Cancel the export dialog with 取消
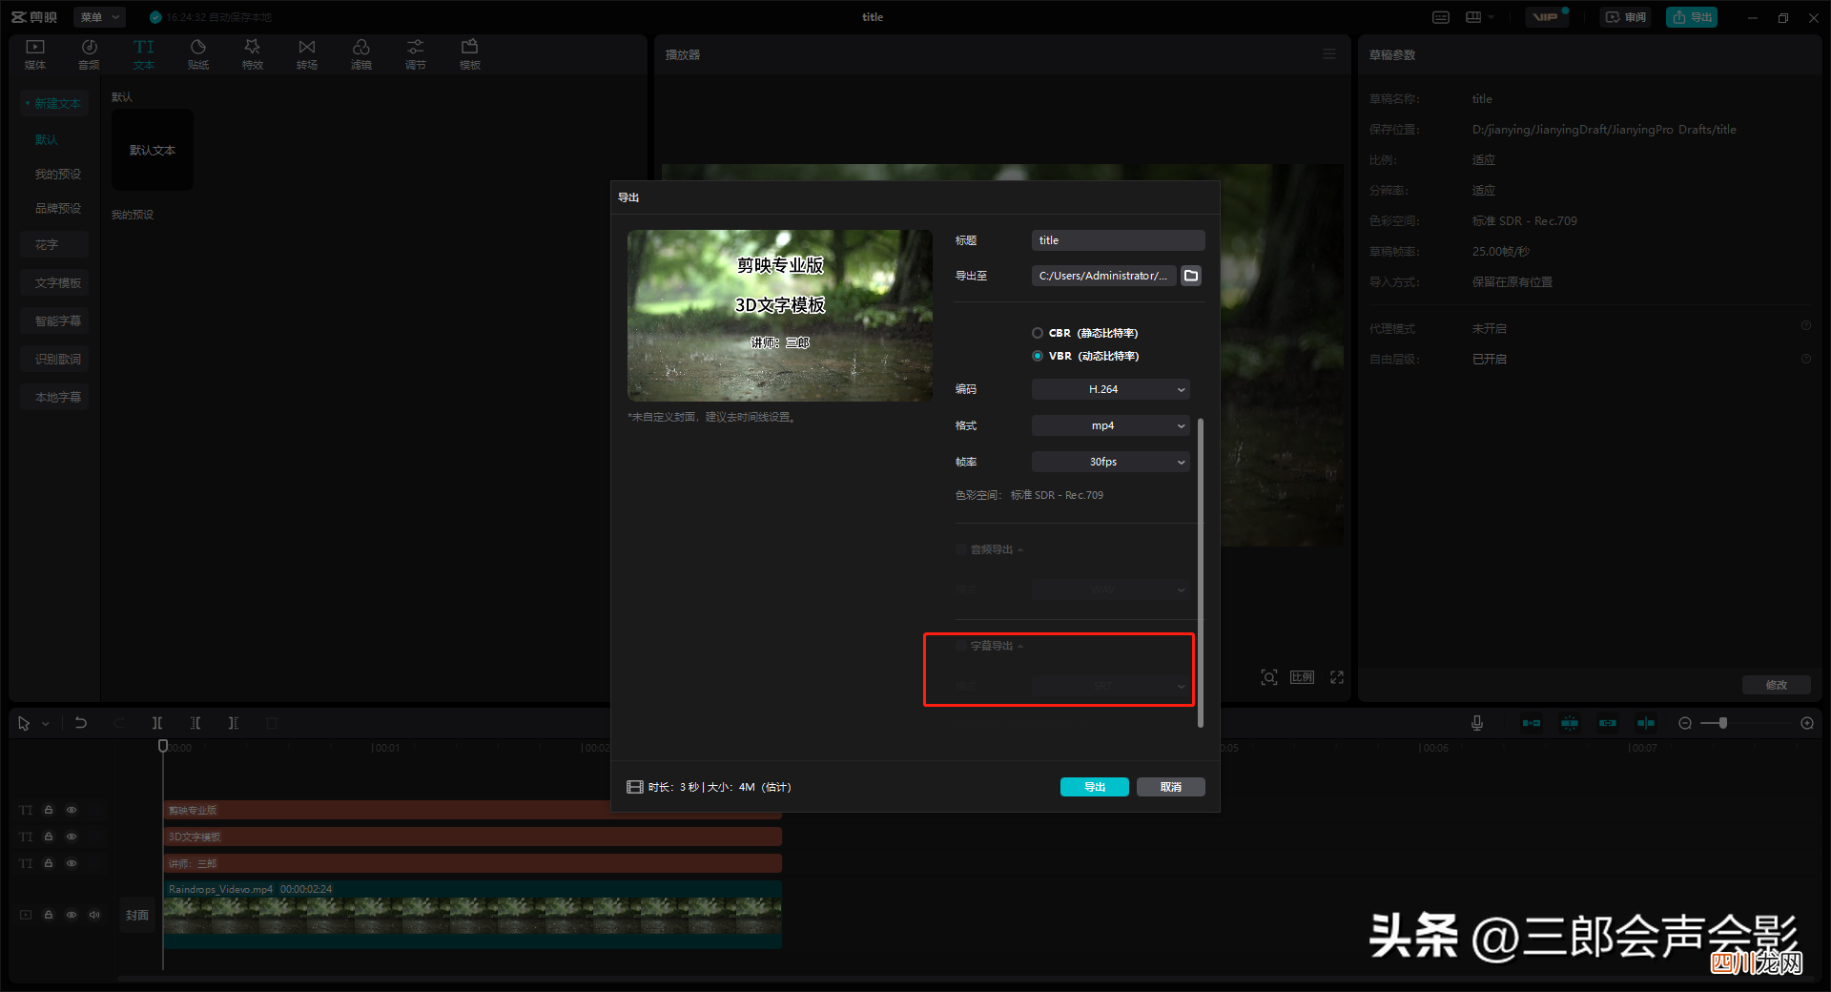Image resolution: width=1831 pixels, height=992 pixels. point(1171,787)
